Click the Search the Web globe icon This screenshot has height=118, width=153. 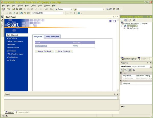tap(22, 13)
